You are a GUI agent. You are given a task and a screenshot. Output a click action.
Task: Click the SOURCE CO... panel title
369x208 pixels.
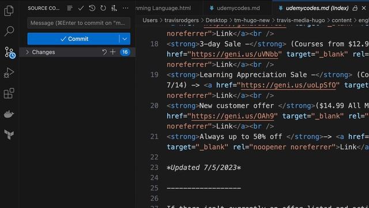coord(44,8)
